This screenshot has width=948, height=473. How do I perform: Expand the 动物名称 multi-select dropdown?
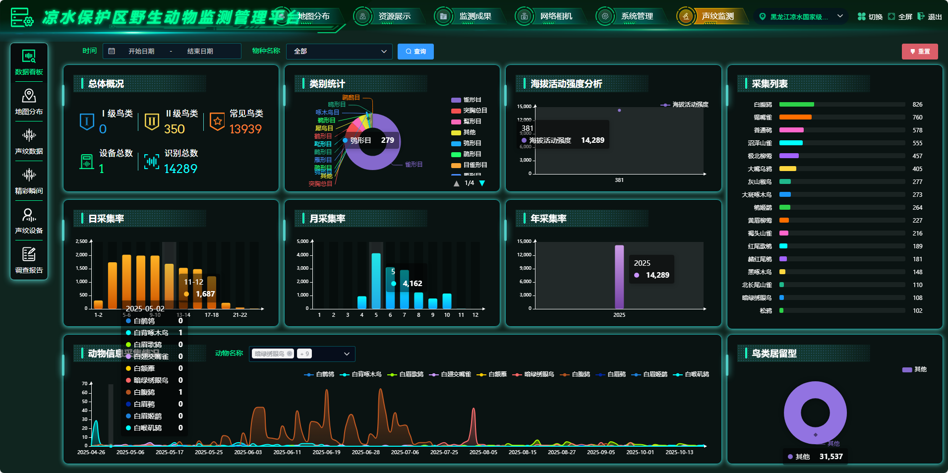[x=302, y=354]
